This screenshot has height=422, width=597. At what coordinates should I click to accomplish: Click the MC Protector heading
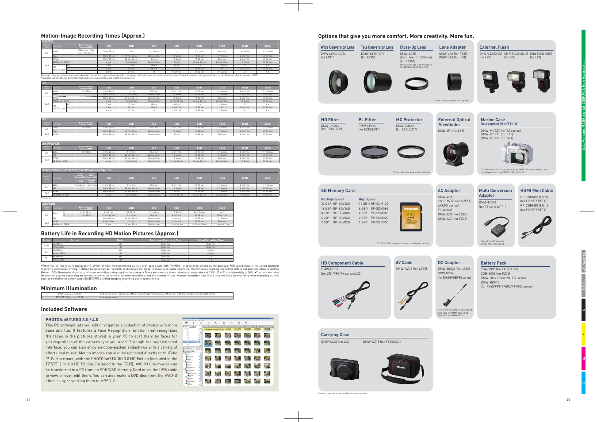(409, 120)
